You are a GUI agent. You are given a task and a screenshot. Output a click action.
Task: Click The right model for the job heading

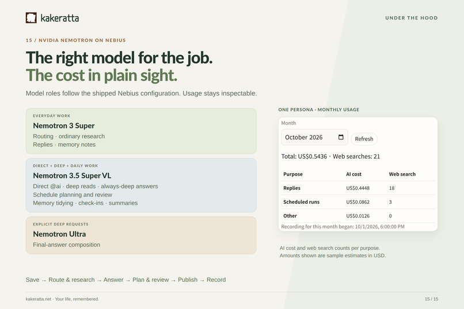coord(119,58)
